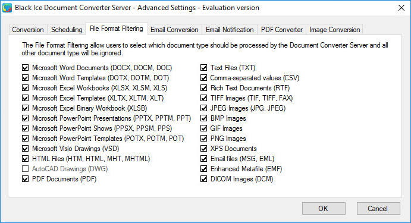
Task: Switch to the Conversion tab
Action: pos(28,30)
